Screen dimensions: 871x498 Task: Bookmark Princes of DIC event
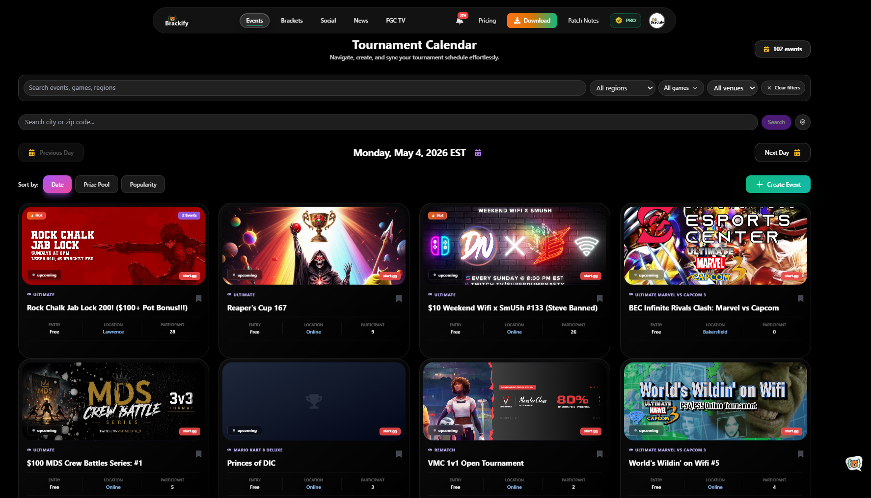pos(399,454)
